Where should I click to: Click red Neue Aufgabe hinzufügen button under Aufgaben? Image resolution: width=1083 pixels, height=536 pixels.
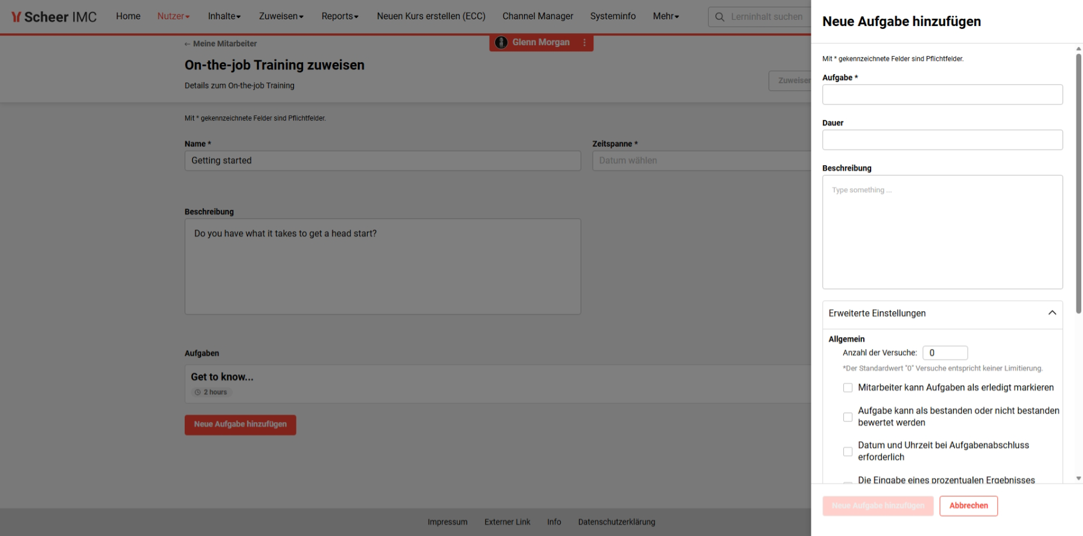240,424
